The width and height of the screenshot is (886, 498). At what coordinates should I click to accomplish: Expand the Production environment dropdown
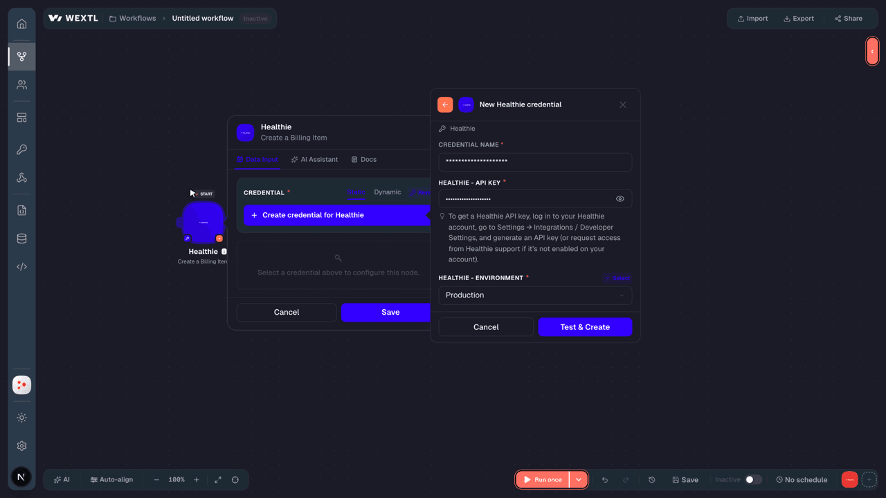tap(535, 295)
